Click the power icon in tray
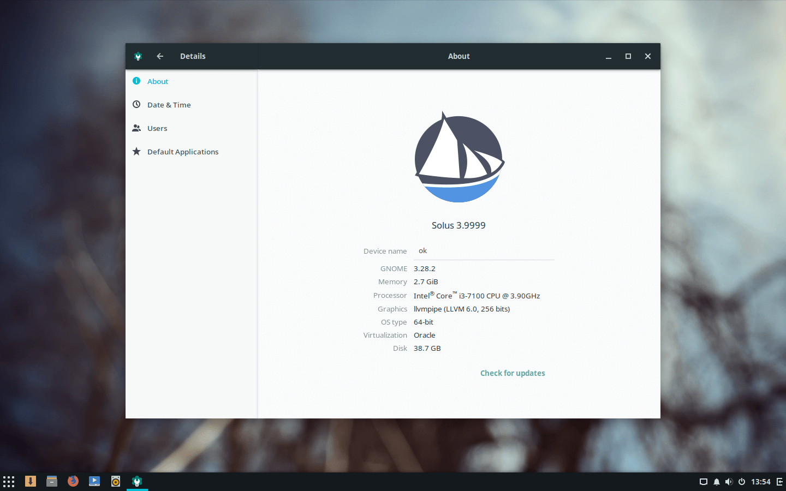 (x=742, y=482)
